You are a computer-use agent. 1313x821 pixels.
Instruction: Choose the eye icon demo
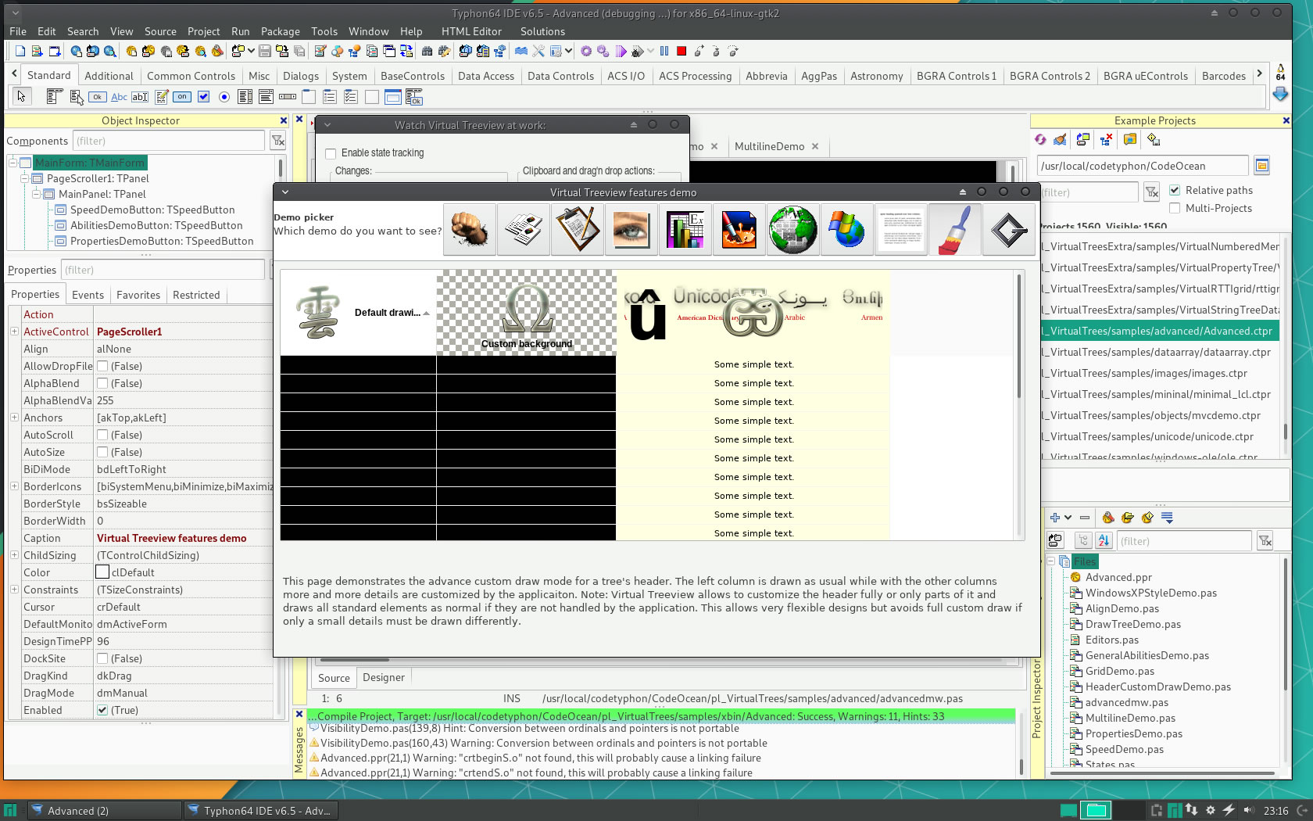(631, 230)
